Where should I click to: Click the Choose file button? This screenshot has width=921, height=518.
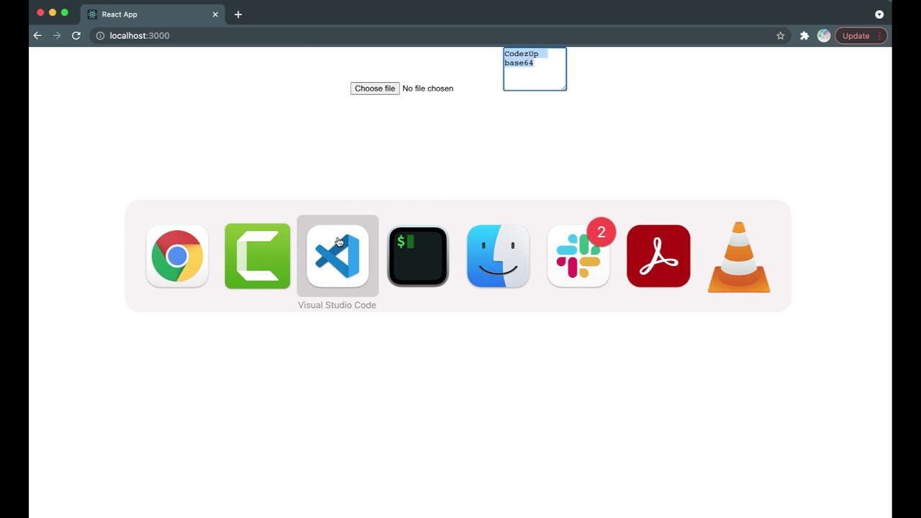[375, 88]
